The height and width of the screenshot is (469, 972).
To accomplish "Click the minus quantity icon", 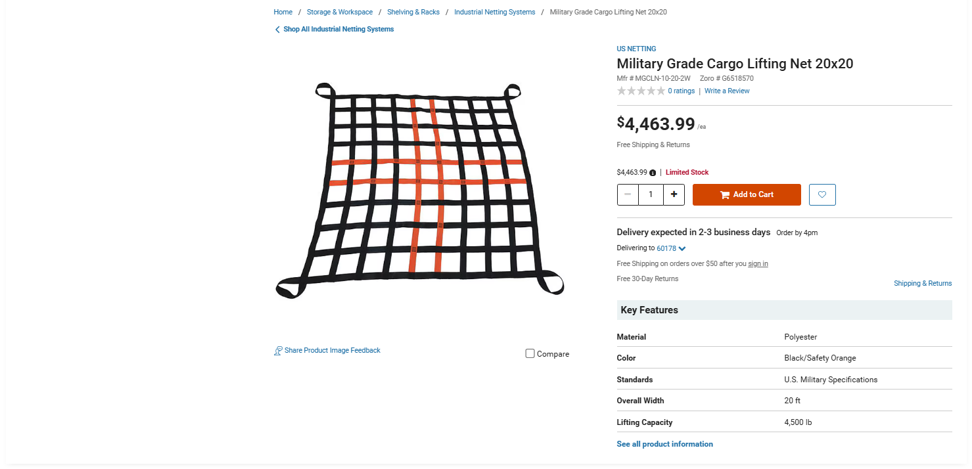I will [628, 194].
